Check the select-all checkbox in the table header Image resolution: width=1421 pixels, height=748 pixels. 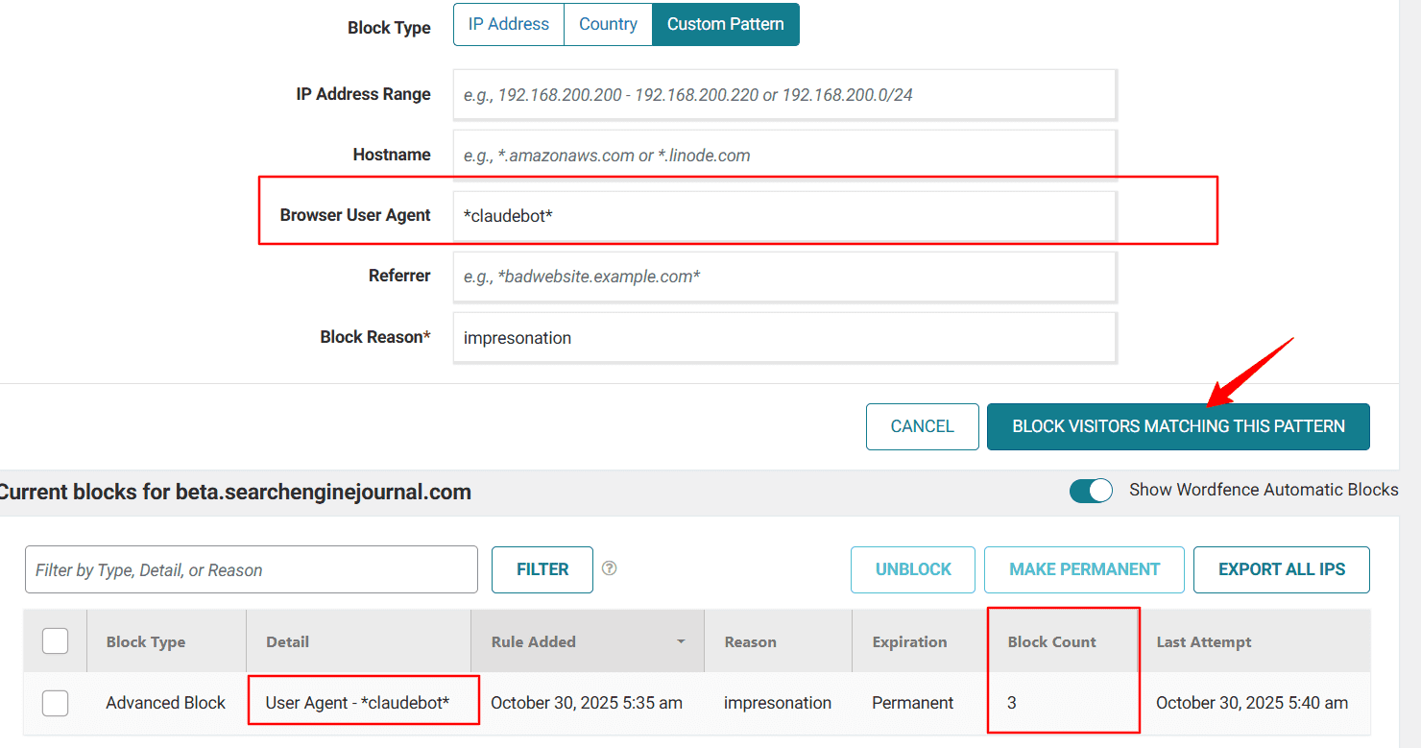click(x=55, y=640)
